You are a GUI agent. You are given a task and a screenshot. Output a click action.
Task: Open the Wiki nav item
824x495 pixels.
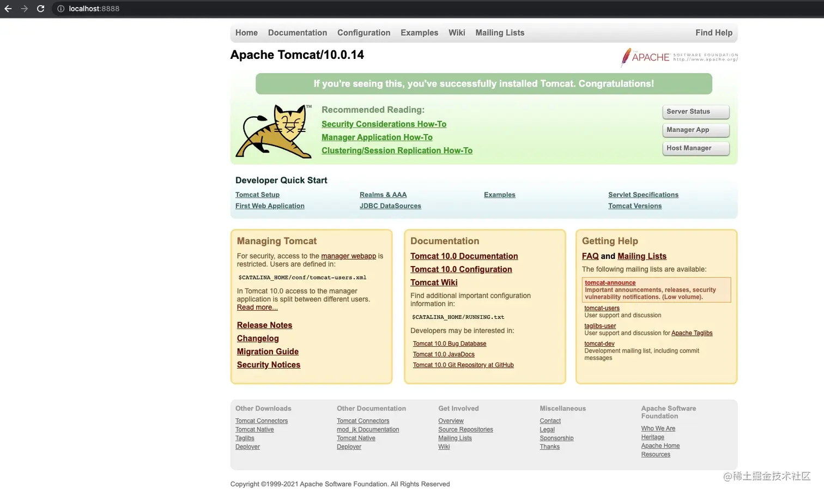457,33
